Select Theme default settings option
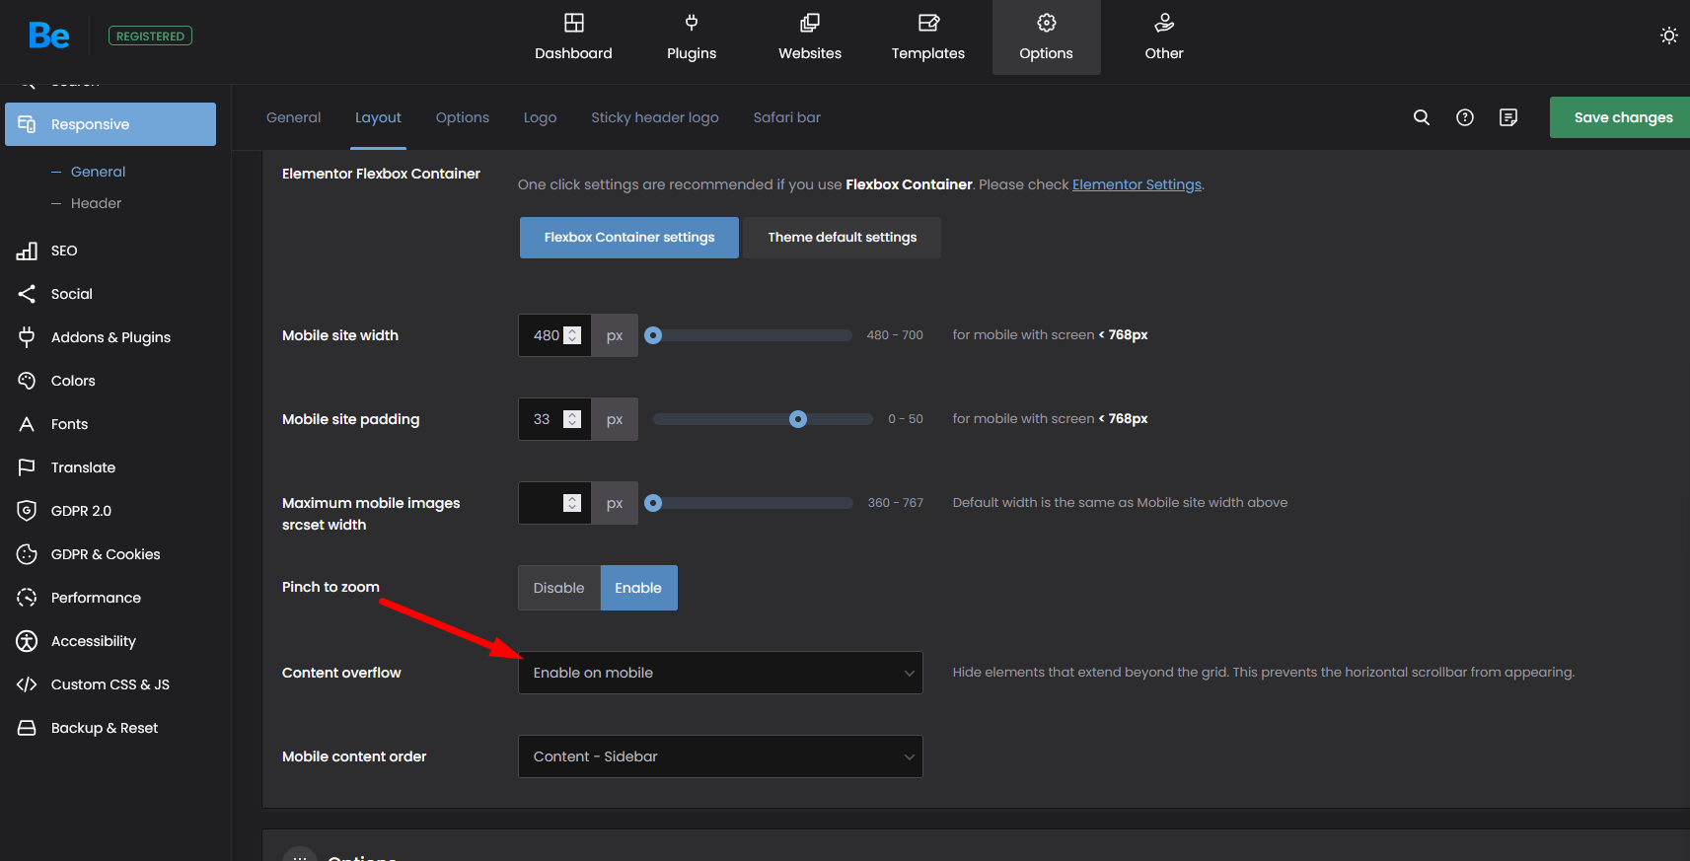 843,238
